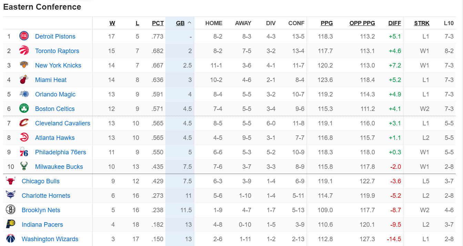Click the Indiana Pacers team link
The height and width of the screenshot is (246, 463).
point(42,224)
